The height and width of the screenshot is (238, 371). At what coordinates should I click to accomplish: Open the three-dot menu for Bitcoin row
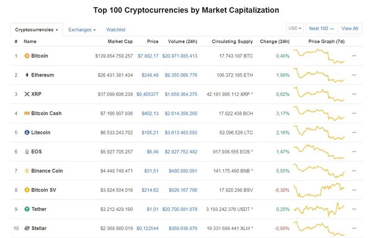coord(354,56)
